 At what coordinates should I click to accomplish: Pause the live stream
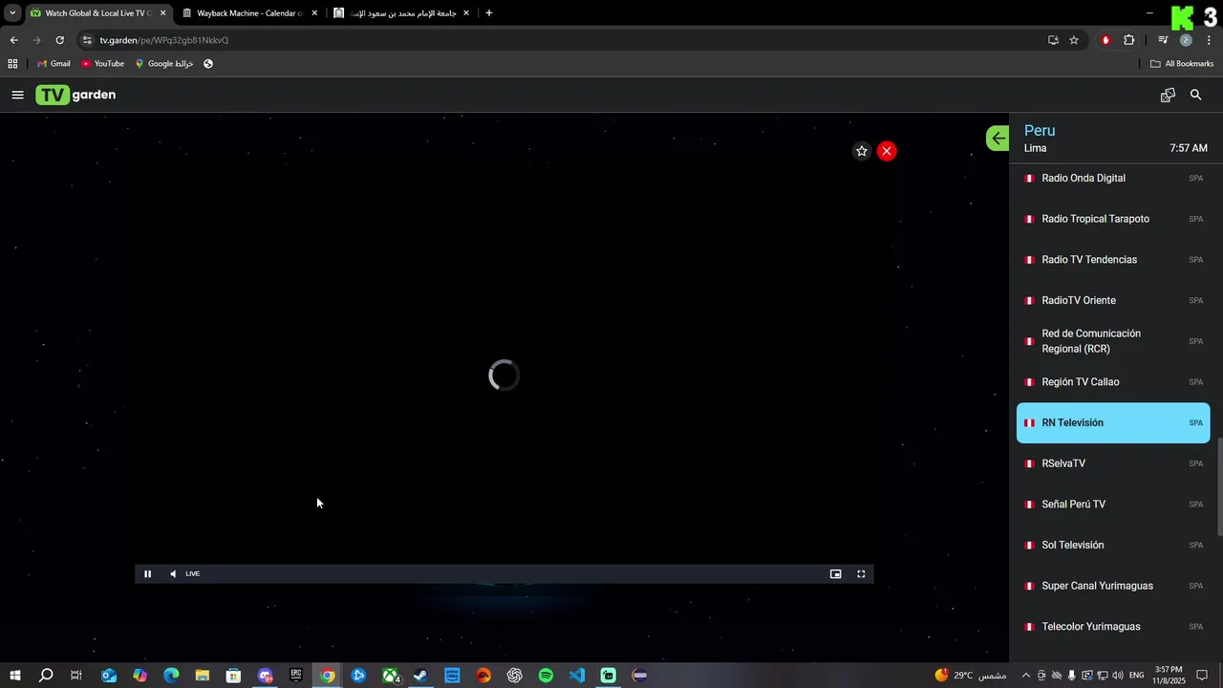147,573
